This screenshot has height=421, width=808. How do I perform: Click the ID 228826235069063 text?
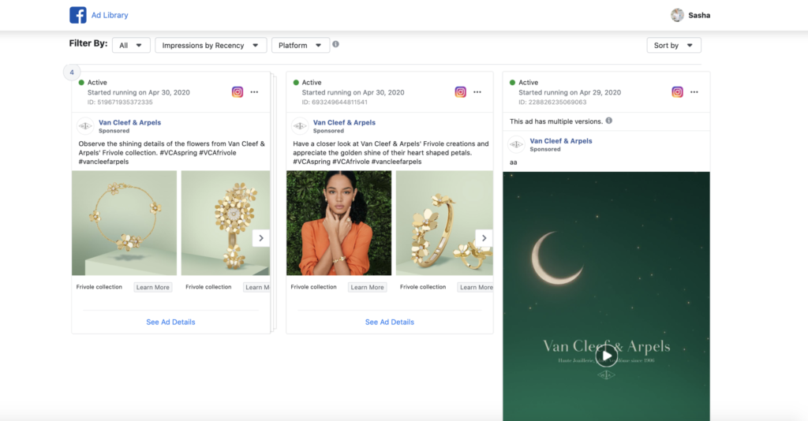point(552,102)
